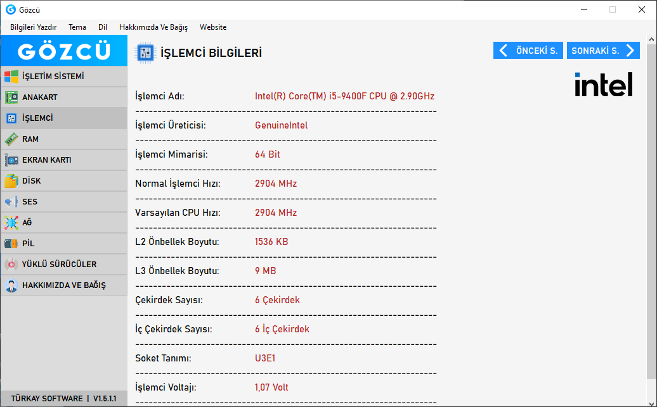Viewport: 657px width, 407px height.
Task: Minimize the Gözcü window
Action: (583, 9)
